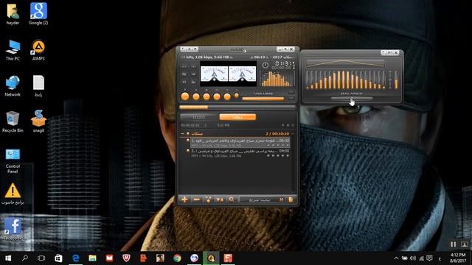Show hidden system tray icons

[x=396, y=258]
